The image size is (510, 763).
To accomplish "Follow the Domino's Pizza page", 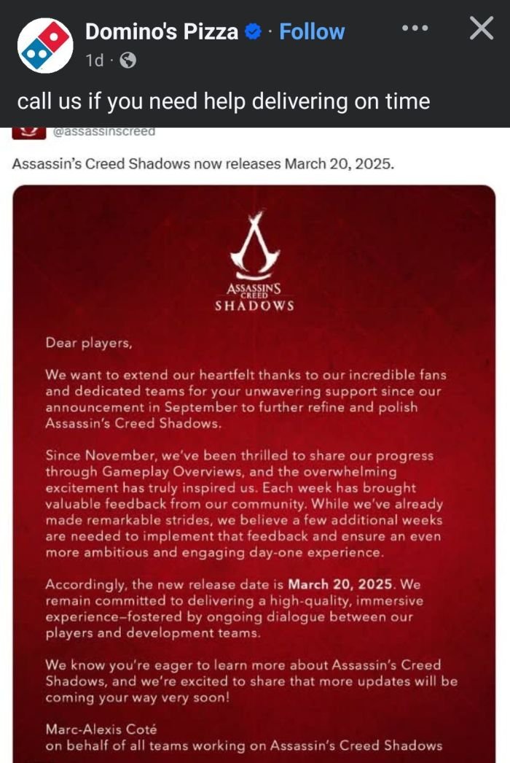I will (x=312, y=31).
